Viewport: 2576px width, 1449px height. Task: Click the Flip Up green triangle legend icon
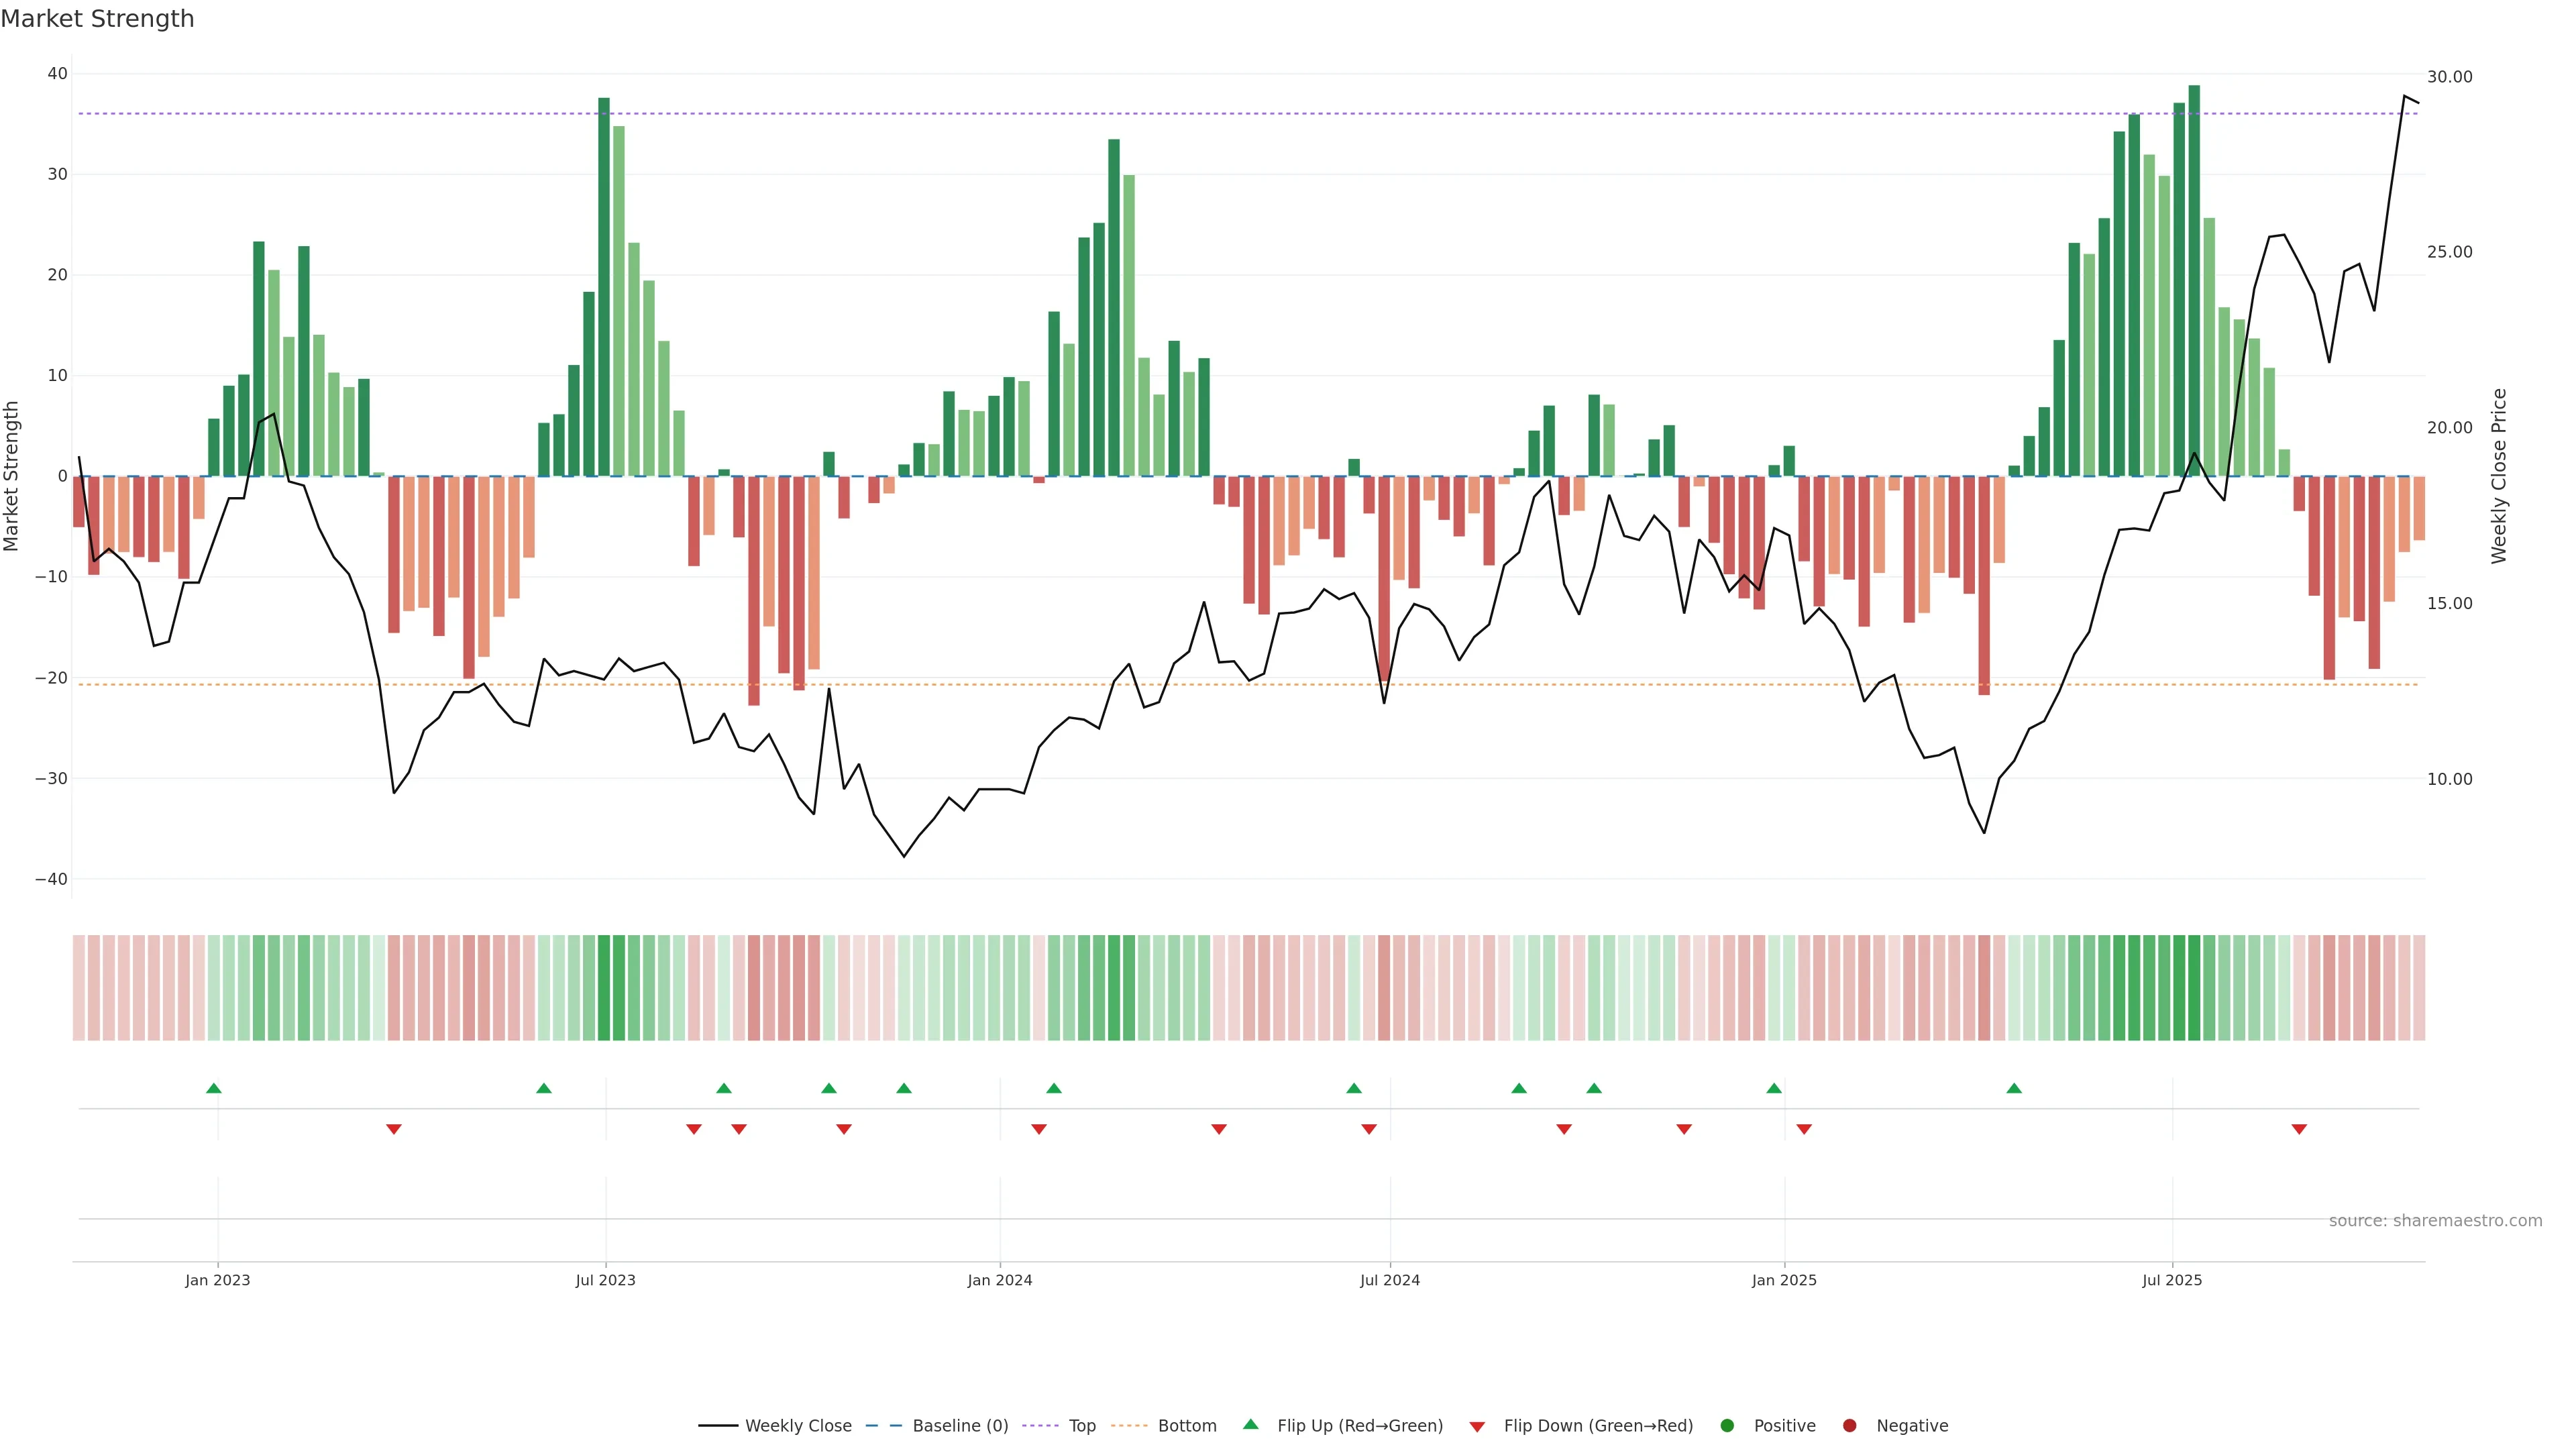point(1250,1424)
